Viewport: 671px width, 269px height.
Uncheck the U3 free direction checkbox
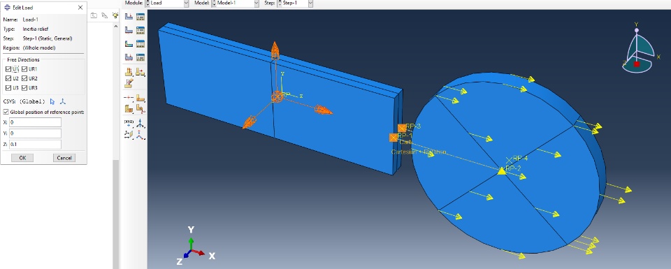[8, 87]
